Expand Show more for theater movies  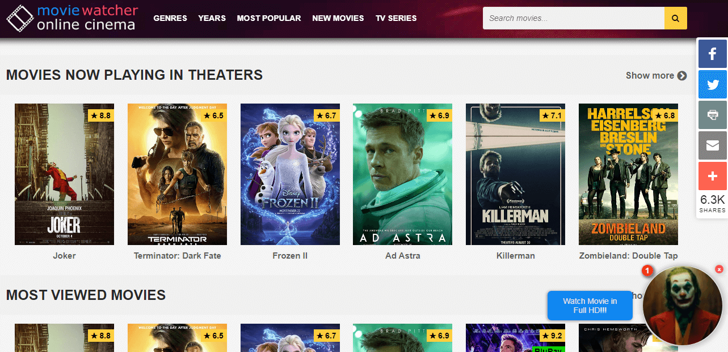click(655, 75)
